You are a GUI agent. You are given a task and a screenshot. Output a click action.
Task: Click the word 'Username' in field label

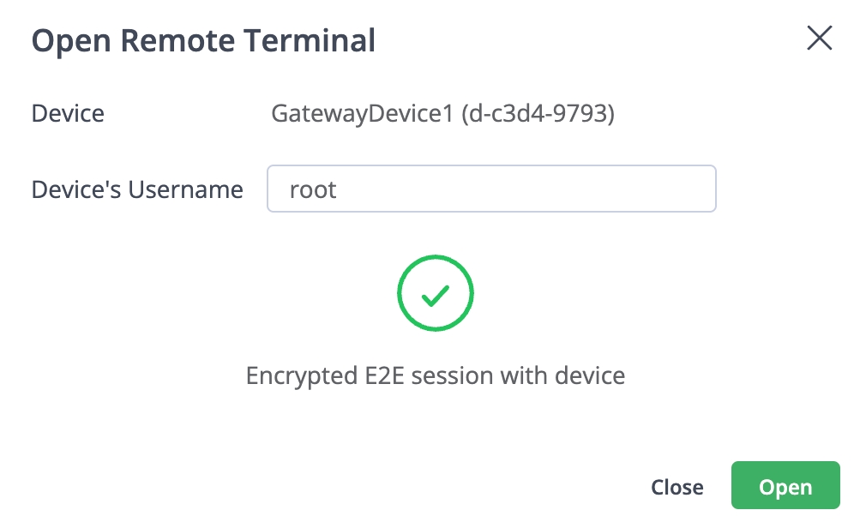tap(185, 189)
